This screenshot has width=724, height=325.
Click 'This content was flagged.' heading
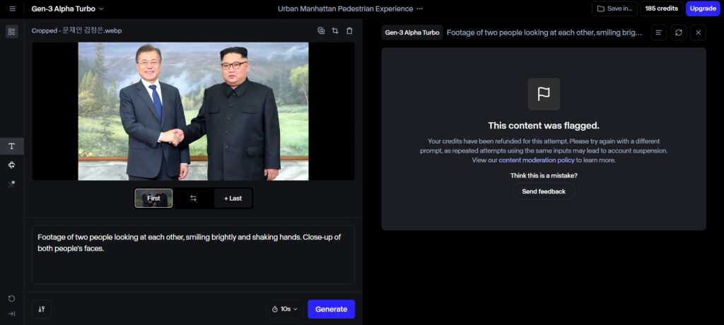[544, 126]
